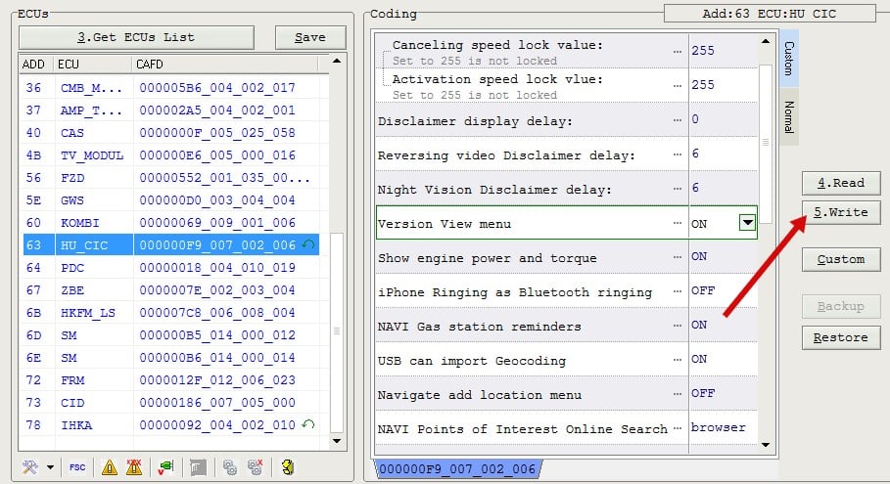Viewport: 890px width, 484px height.
Task: Select the FRM ECU row
Action: click(x=170, y=379)
